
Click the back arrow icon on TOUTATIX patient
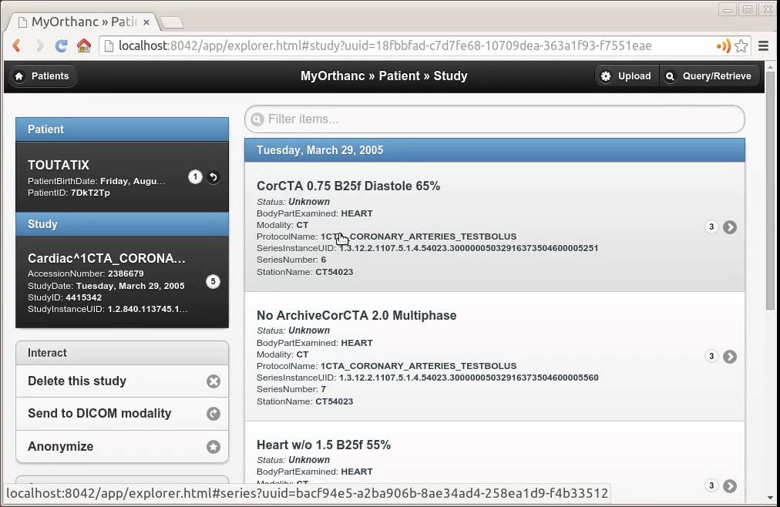point(213,177)
